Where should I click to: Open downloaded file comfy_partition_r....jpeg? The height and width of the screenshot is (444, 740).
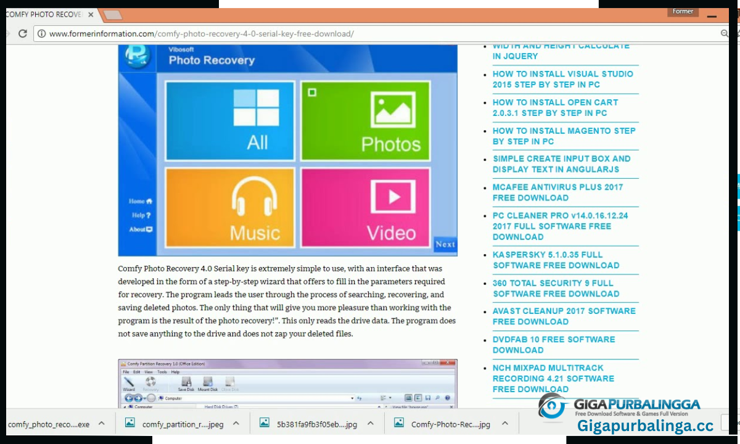click(x=183, y=424)
